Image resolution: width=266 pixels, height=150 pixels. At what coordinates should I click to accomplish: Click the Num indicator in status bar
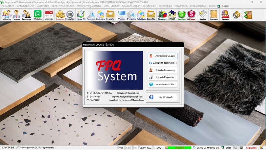(x=121, y=148)
